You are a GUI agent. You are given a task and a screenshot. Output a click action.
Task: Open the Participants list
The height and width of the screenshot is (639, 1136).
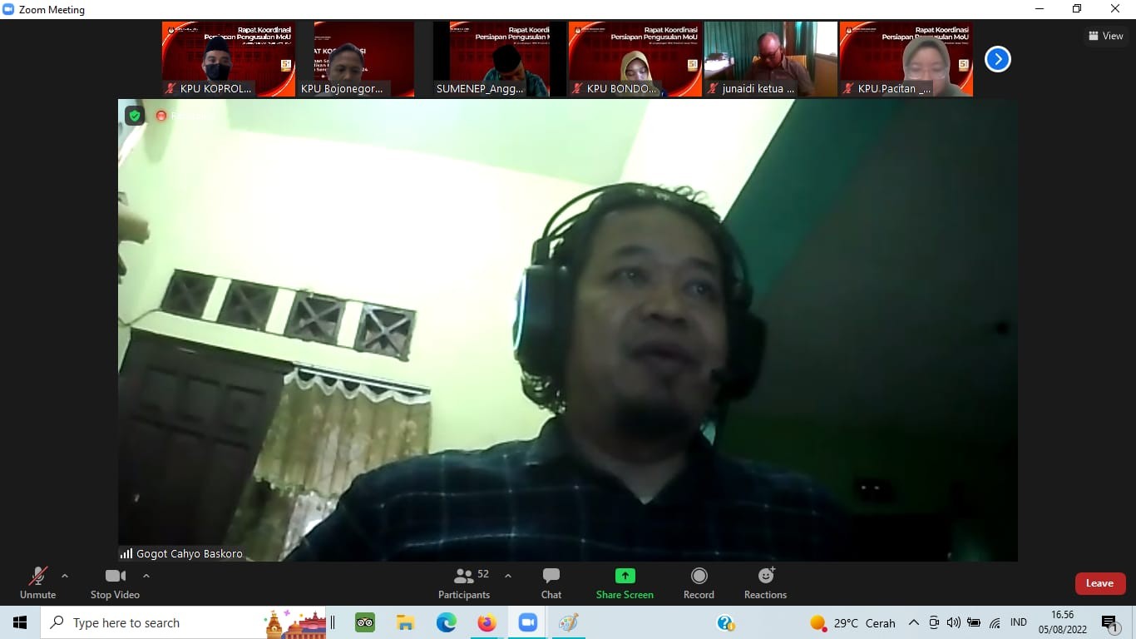click(464, 583)
